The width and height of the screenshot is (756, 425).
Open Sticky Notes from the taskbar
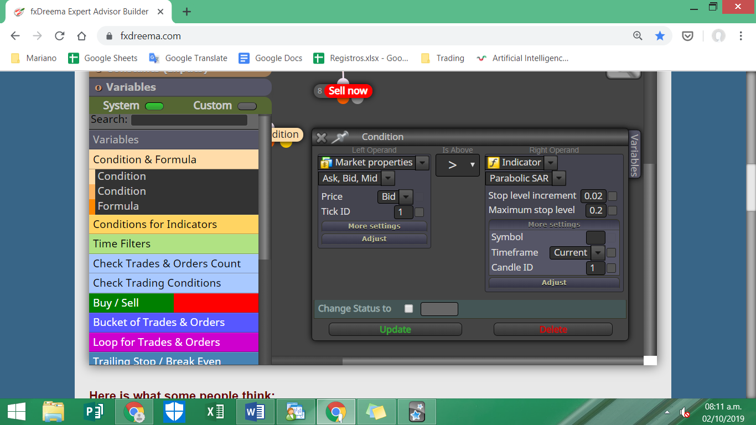pyautogui.click(x=376, y=412)
